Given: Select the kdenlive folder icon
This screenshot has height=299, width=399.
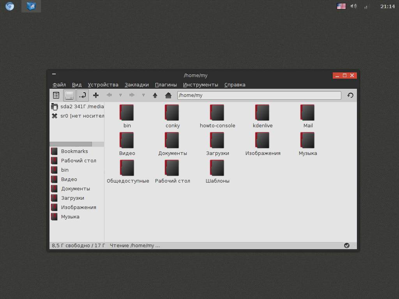Looking at the screenshot, I should pos(262,113).
